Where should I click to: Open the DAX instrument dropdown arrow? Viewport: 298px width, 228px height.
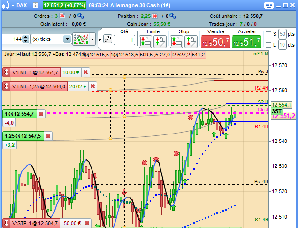(13, 6)
